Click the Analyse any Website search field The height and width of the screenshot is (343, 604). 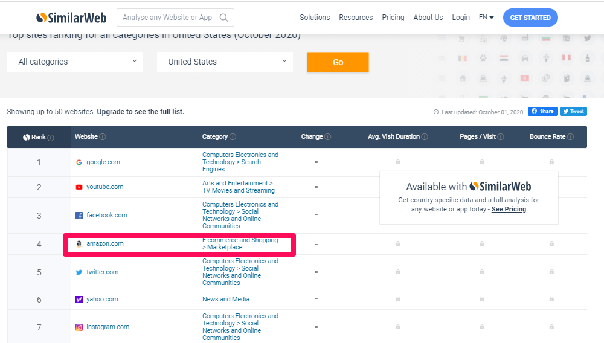tap(167, 18)
